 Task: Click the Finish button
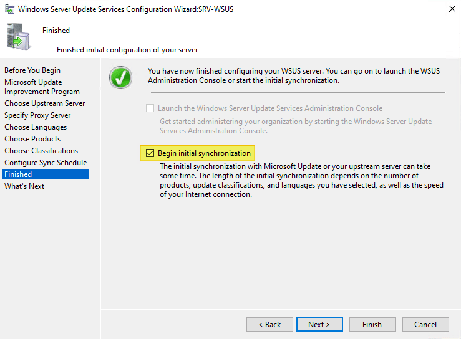tap(372, 324)
